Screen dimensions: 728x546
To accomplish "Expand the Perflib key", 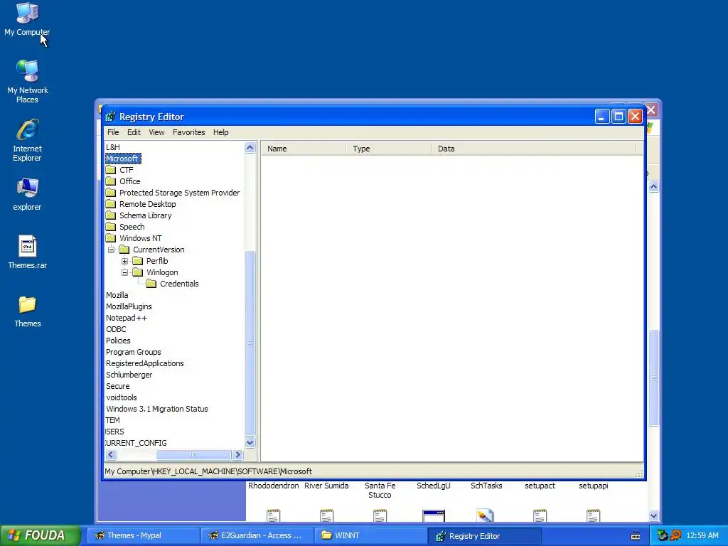I will coord(124,261).
